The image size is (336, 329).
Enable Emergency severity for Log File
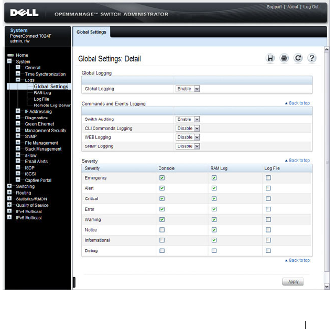[x=268, y=178]
